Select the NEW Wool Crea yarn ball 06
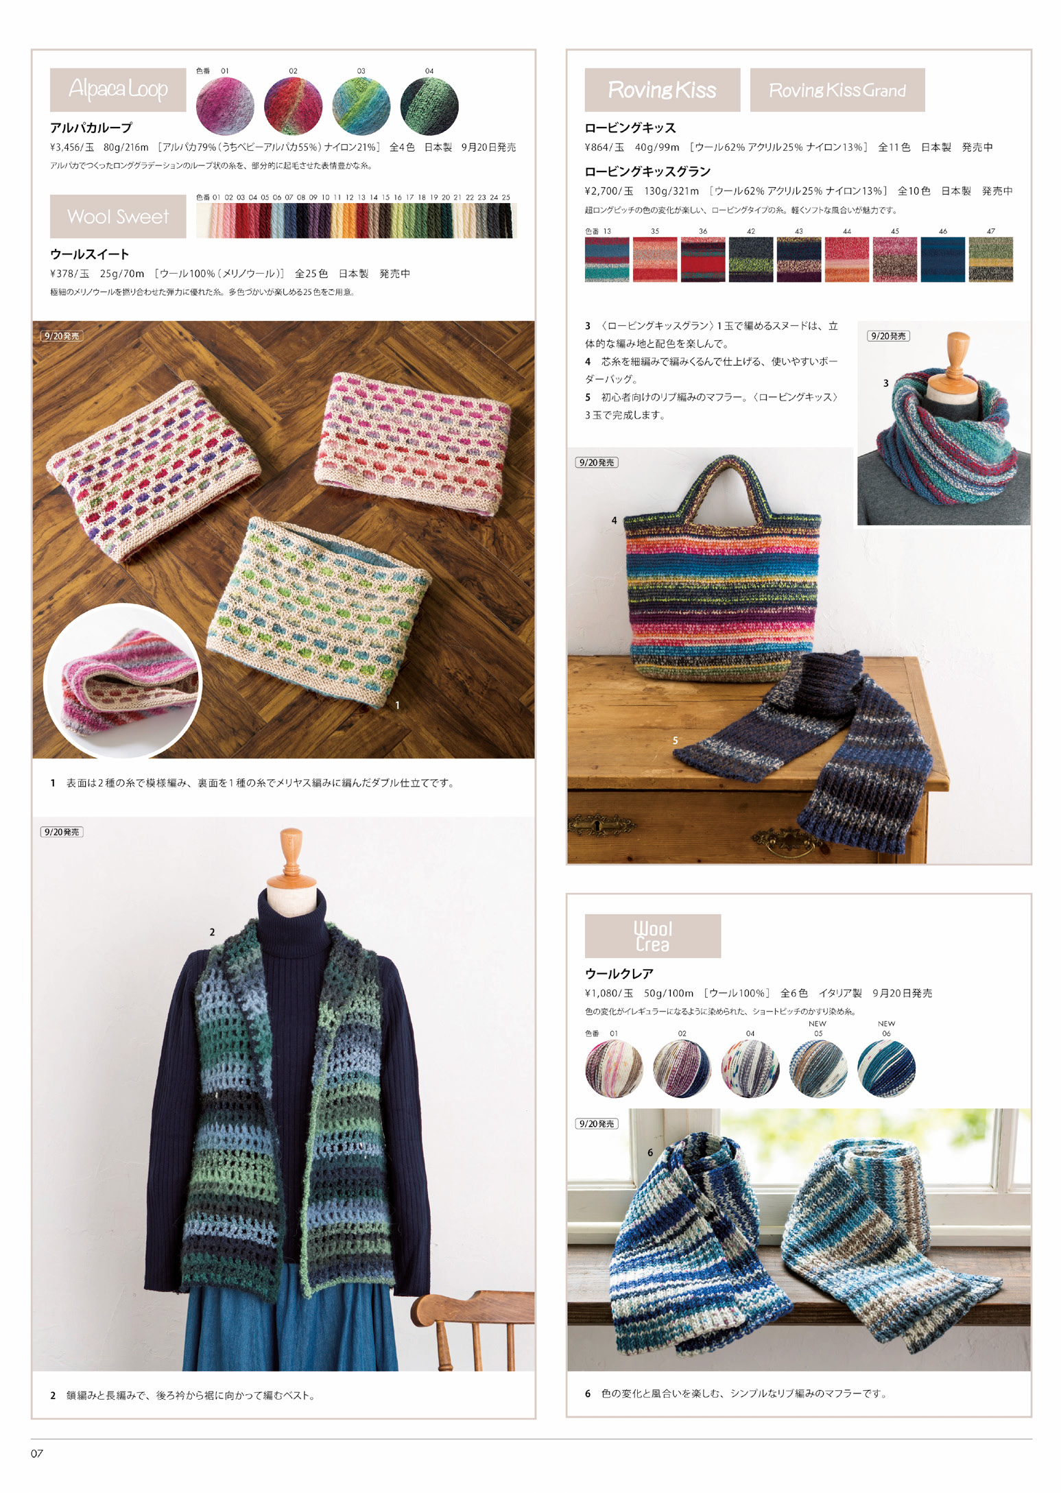This screenshot has height=1493, width=1061. point(886,1068)
